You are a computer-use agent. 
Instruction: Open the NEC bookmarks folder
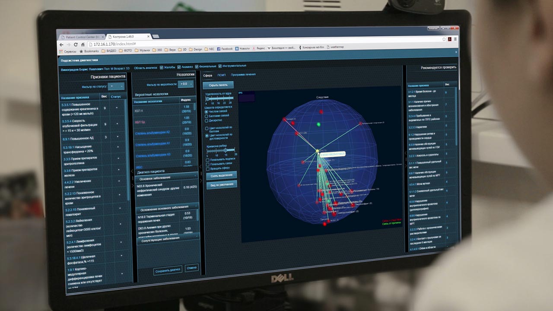click(x=210, y=49)
